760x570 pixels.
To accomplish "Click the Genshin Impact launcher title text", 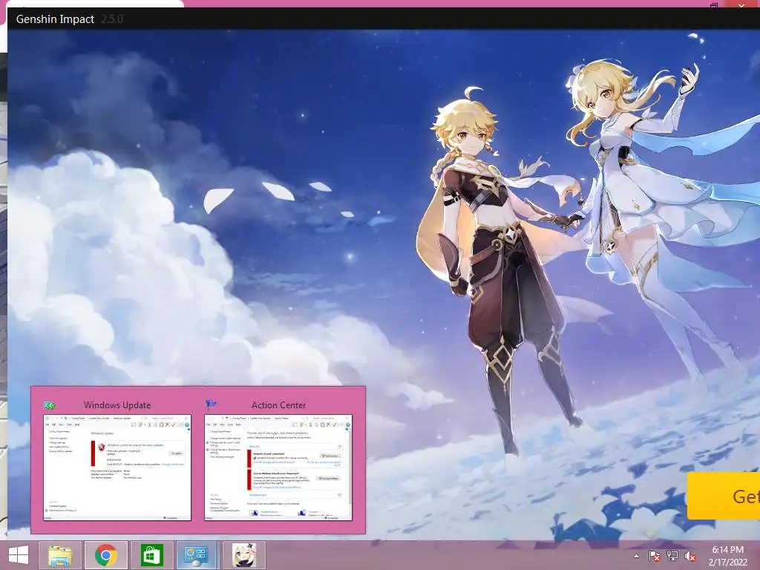I will click(x=55, y=19).
